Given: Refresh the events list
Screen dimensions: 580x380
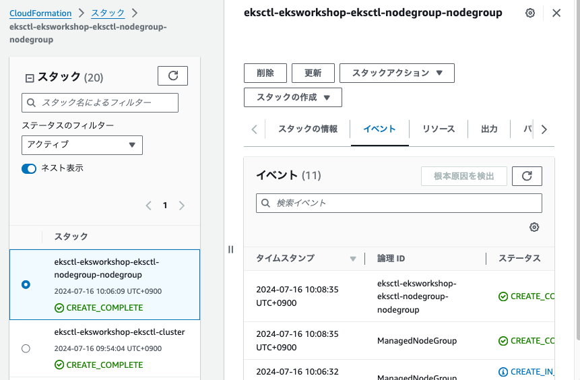Looking at the screenshot, I should click(527, 176).
